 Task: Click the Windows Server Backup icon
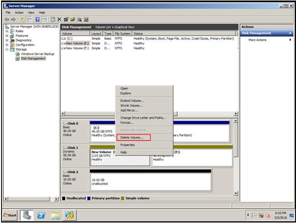pos(18,54)
